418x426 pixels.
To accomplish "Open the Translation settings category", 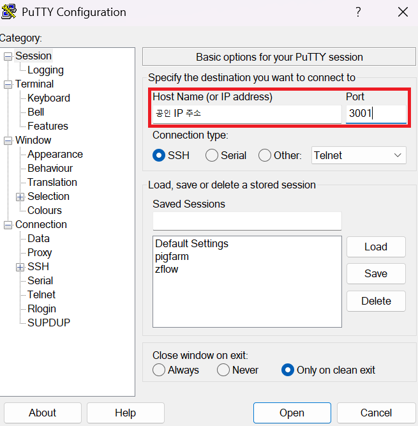I will (x=52, y=182).
